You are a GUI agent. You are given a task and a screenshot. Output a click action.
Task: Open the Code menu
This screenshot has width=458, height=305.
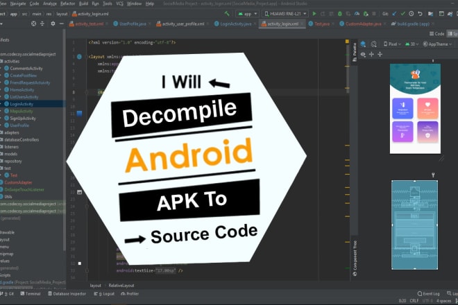point(34,3)
